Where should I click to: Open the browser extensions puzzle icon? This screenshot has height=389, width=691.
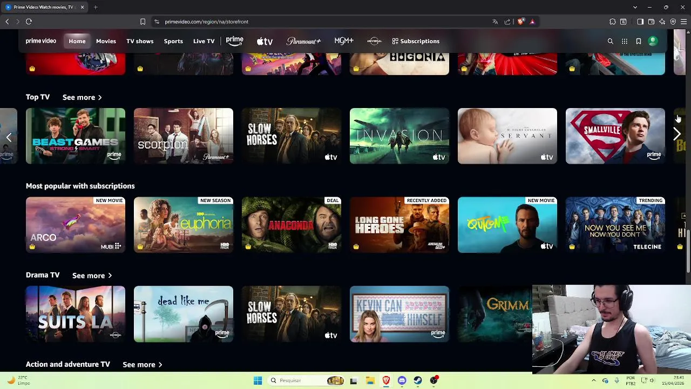click(x=613, y=22)
